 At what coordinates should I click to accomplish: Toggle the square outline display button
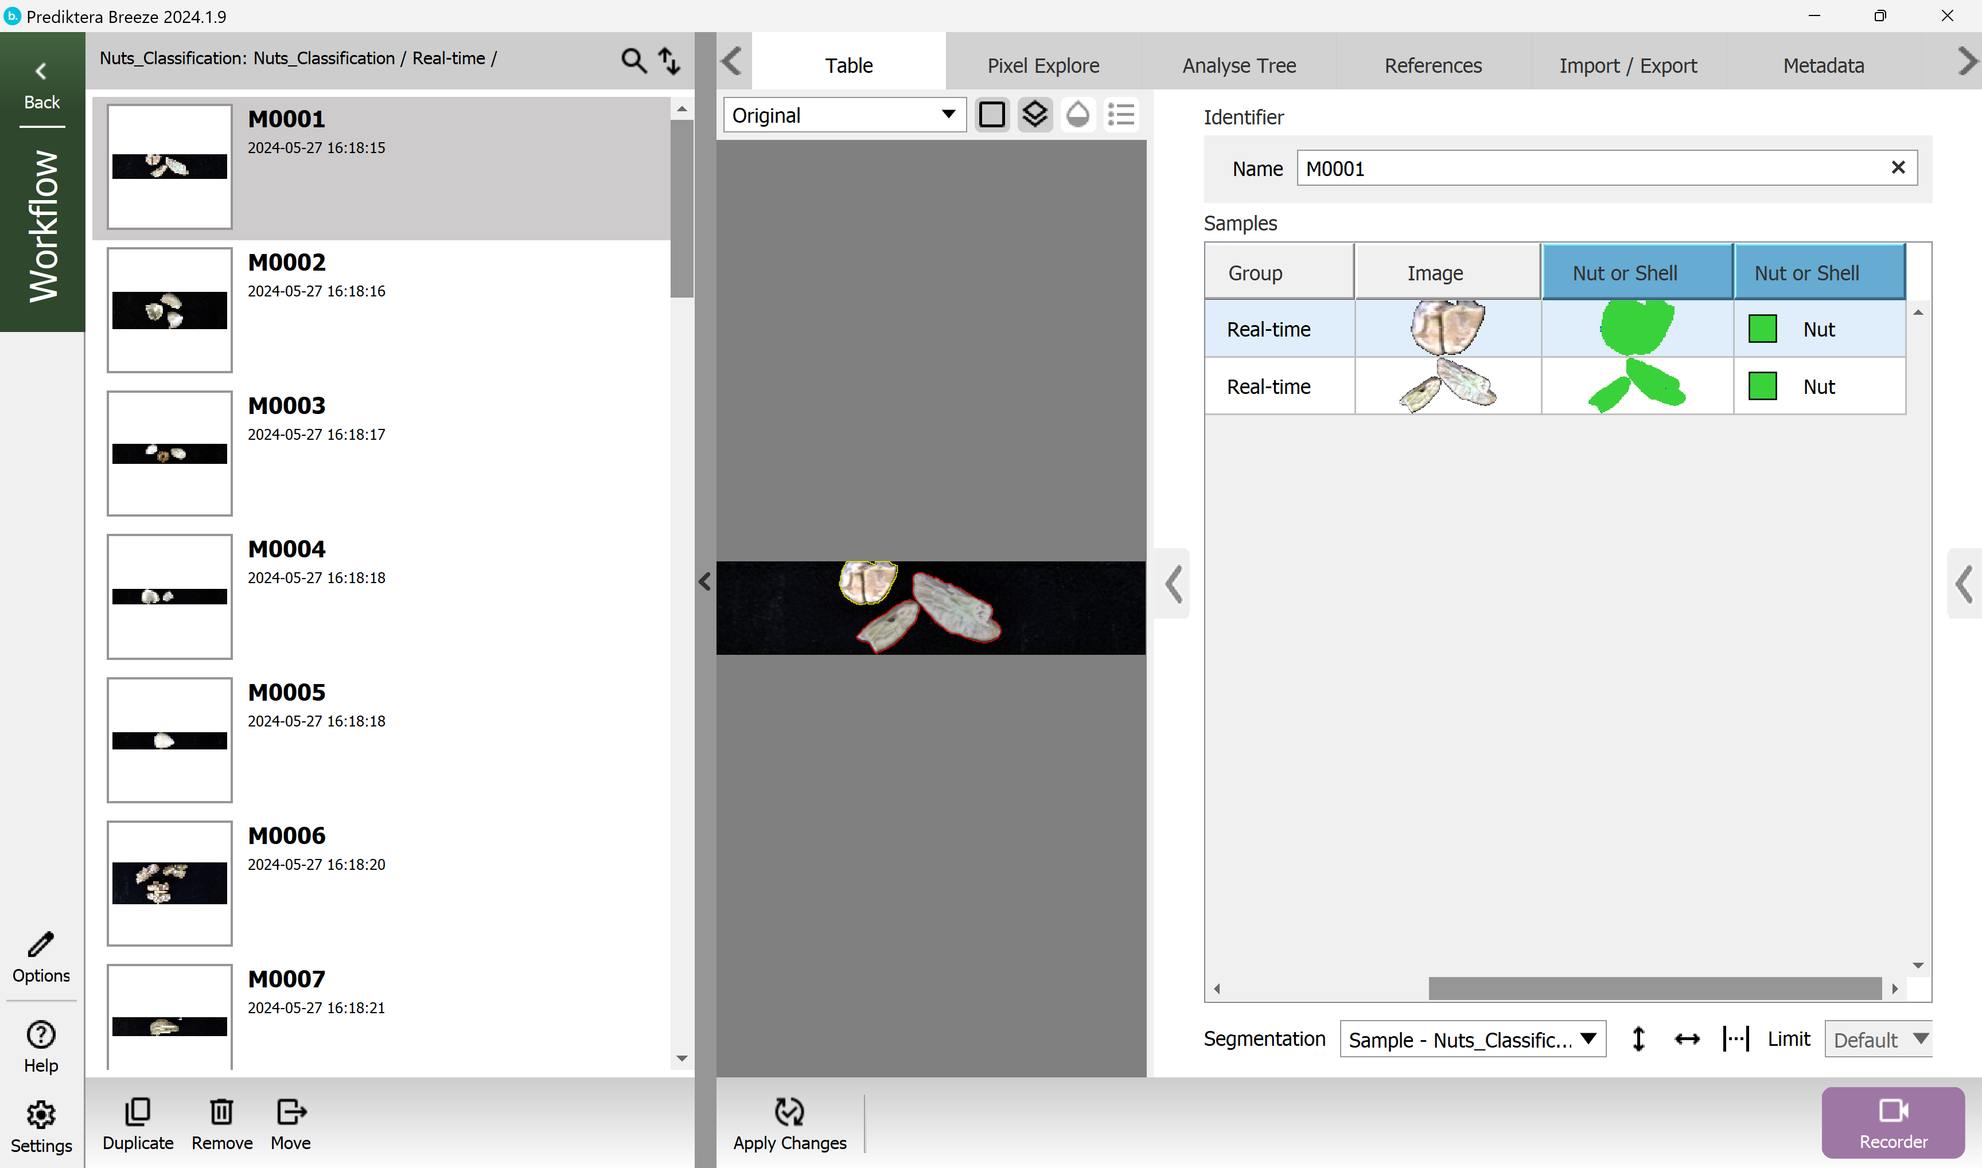[991, 115]
